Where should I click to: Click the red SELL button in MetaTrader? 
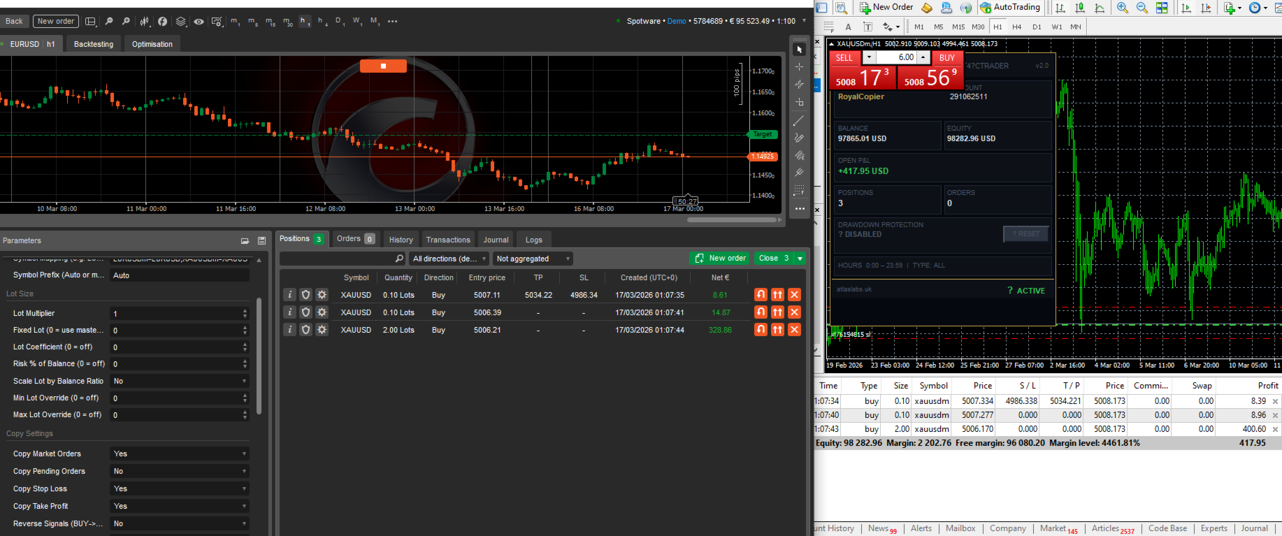click(x=844, y=58)
